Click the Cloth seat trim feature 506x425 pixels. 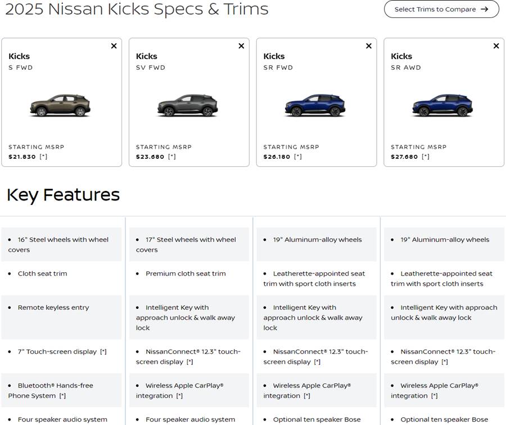(x=43, y=273)
